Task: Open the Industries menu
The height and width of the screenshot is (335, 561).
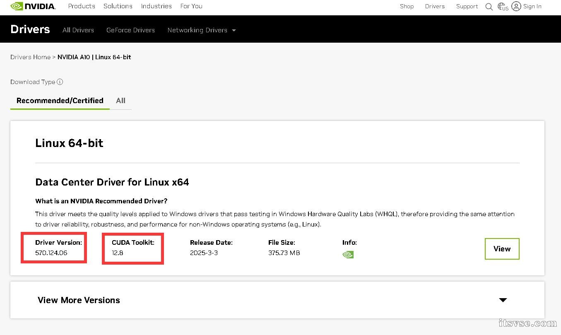Action: coord(156,6)
